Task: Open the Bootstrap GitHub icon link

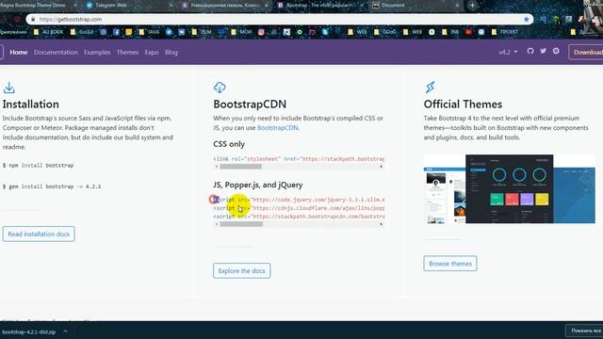Action: coord(530,51)
